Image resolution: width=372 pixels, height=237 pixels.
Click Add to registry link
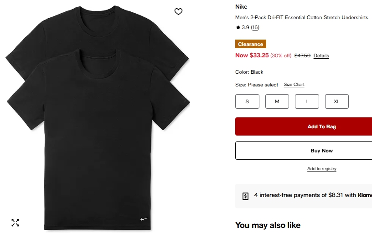click(321, 169)
